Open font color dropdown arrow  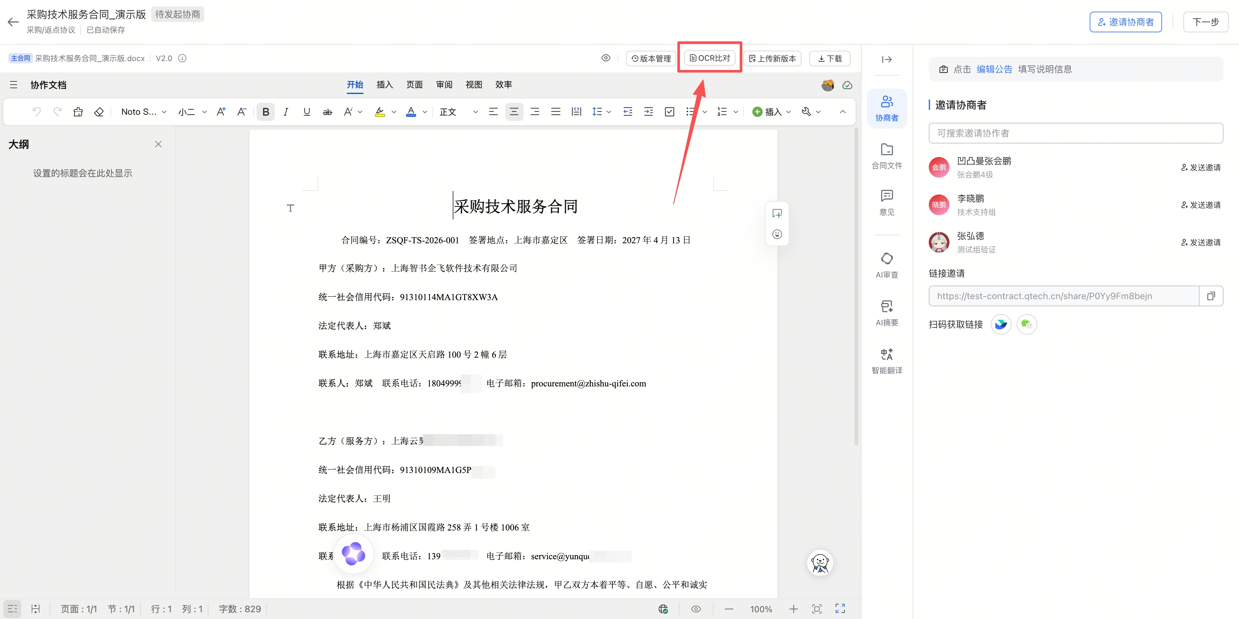(425, 112)
